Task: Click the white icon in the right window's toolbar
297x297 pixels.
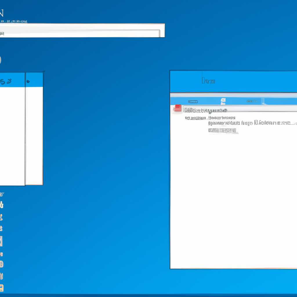Action: (x=223, y=101)
